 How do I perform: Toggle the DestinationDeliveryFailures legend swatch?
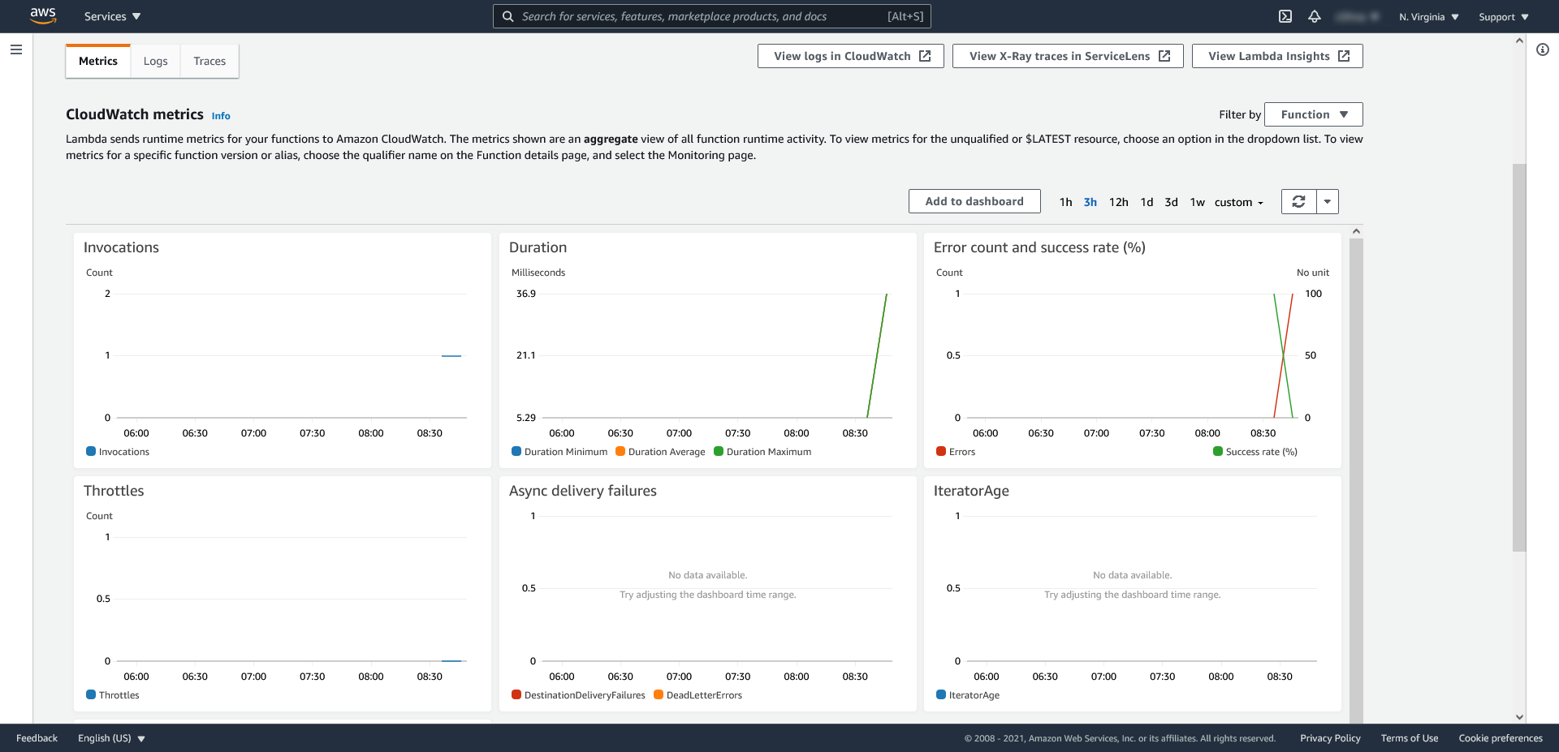pyautogui.click(x=516, y=694)
